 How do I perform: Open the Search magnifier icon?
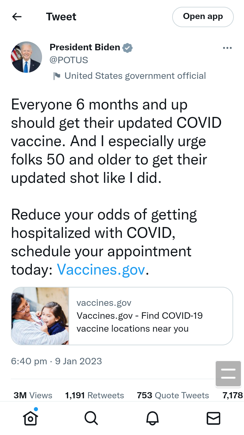pos(91,418)
